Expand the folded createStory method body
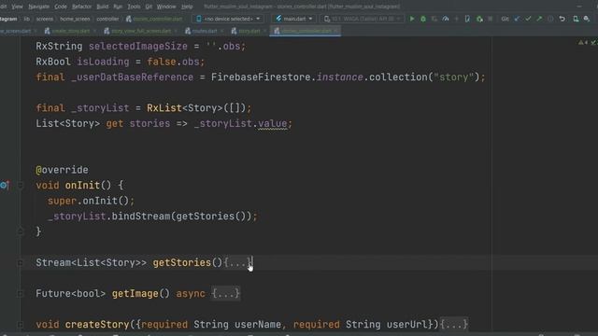The width and height of the screenshot is (598, 336). pos(454,324)
